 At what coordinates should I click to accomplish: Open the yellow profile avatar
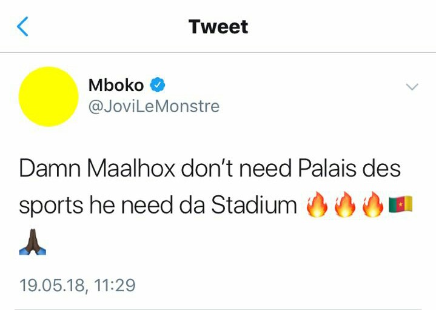pos(49,96)
